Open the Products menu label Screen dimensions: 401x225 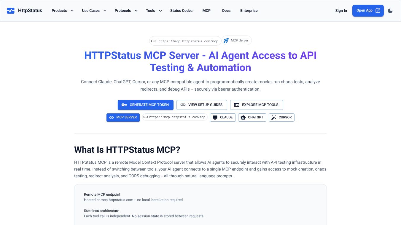coord(59,11)
